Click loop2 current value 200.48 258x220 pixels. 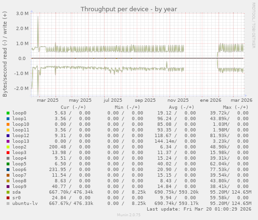57,147
